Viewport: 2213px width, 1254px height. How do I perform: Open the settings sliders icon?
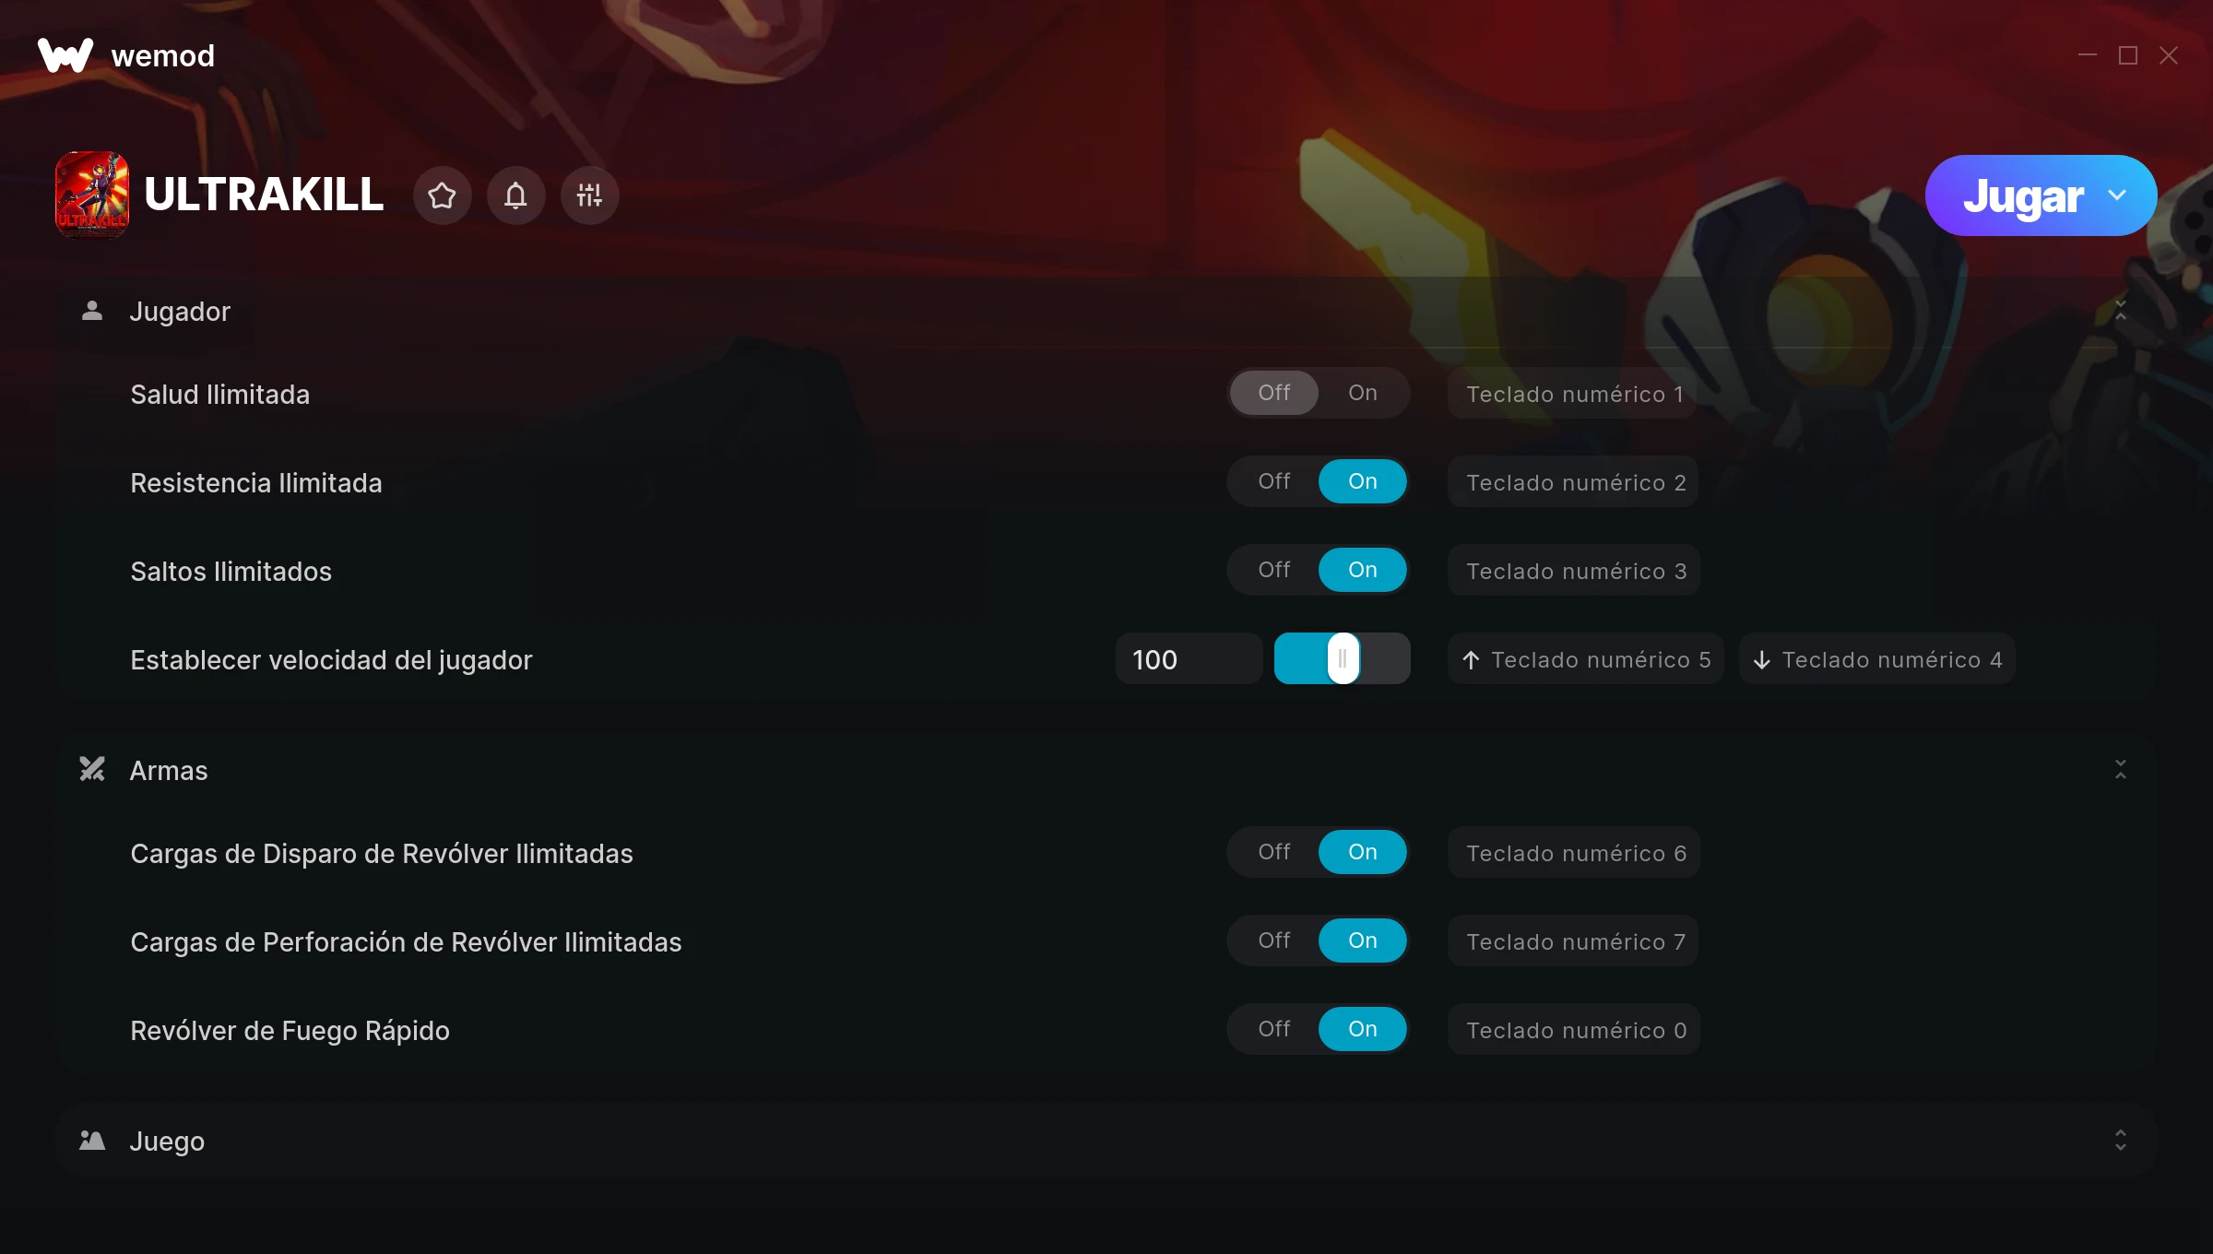tap(589, 195)
